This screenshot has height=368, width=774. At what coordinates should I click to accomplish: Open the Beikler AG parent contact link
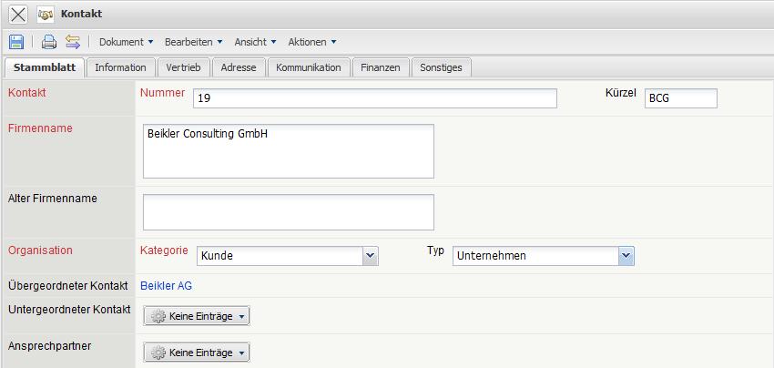click(166, 286)
